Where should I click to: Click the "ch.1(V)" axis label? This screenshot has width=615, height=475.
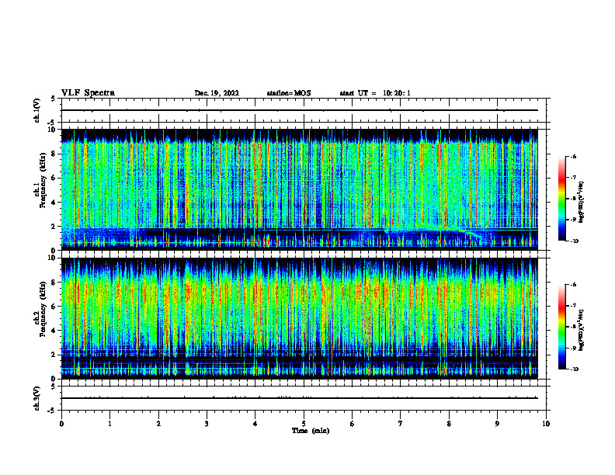point(36,110)
